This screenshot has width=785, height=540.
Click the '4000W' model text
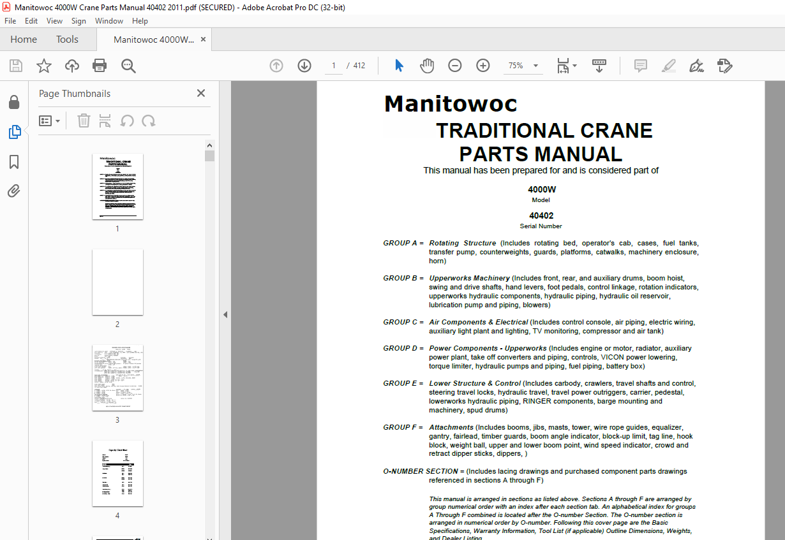pos(542,189)
